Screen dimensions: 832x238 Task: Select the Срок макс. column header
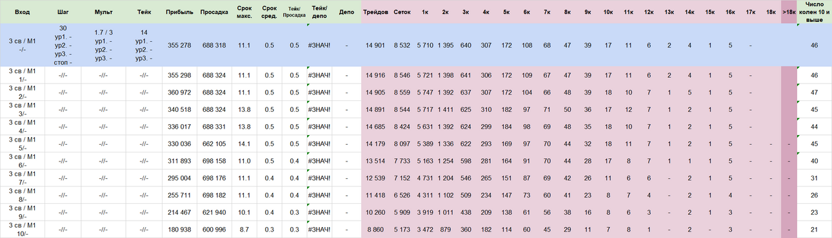click(x=244, y=12)
